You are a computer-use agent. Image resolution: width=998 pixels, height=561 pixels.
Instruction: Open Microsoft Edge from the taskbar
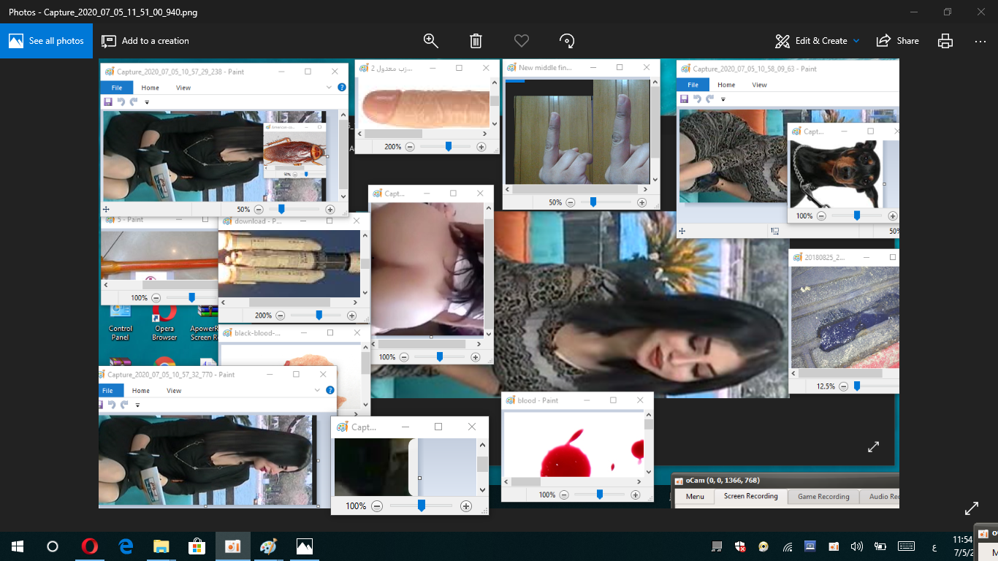point(126,546)
